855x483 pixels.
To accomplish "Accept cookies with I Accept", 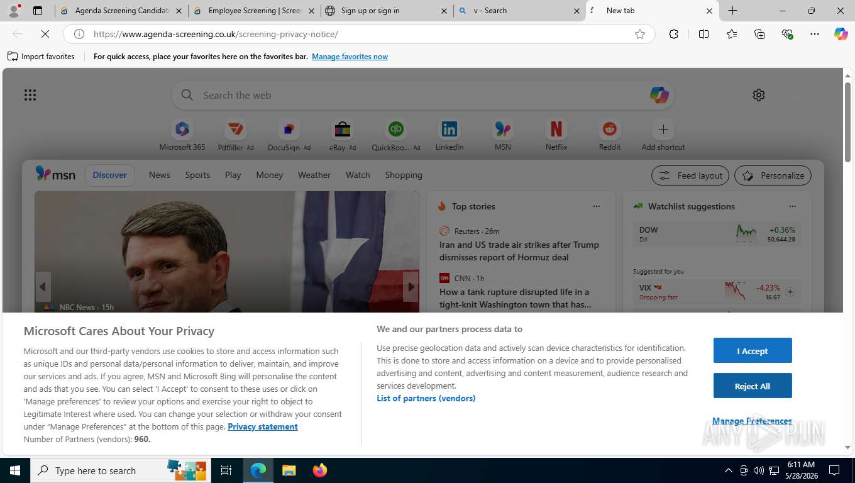I will coord(753,350).
